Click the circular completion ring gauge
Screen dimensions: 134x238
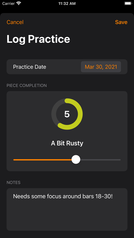click(67, 114)
